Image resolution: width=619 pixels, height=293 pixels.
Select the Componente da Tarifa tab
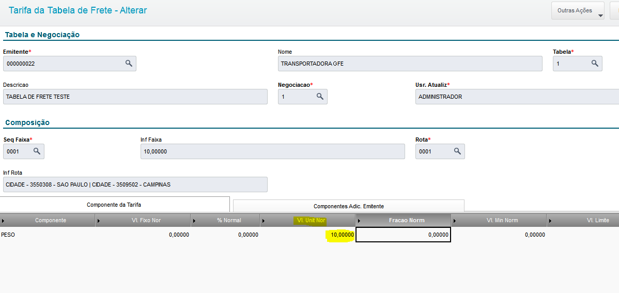[114, 205]
